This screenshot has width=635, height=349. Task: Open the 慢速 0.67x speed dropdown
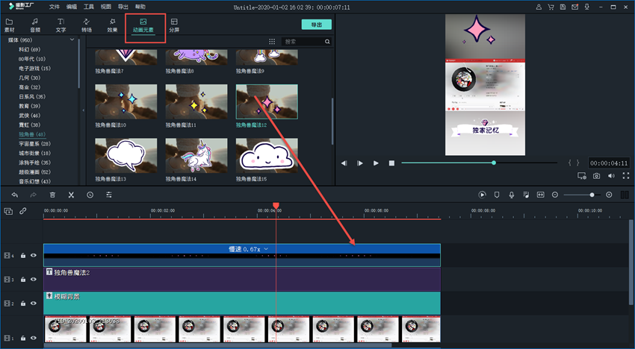266,249
